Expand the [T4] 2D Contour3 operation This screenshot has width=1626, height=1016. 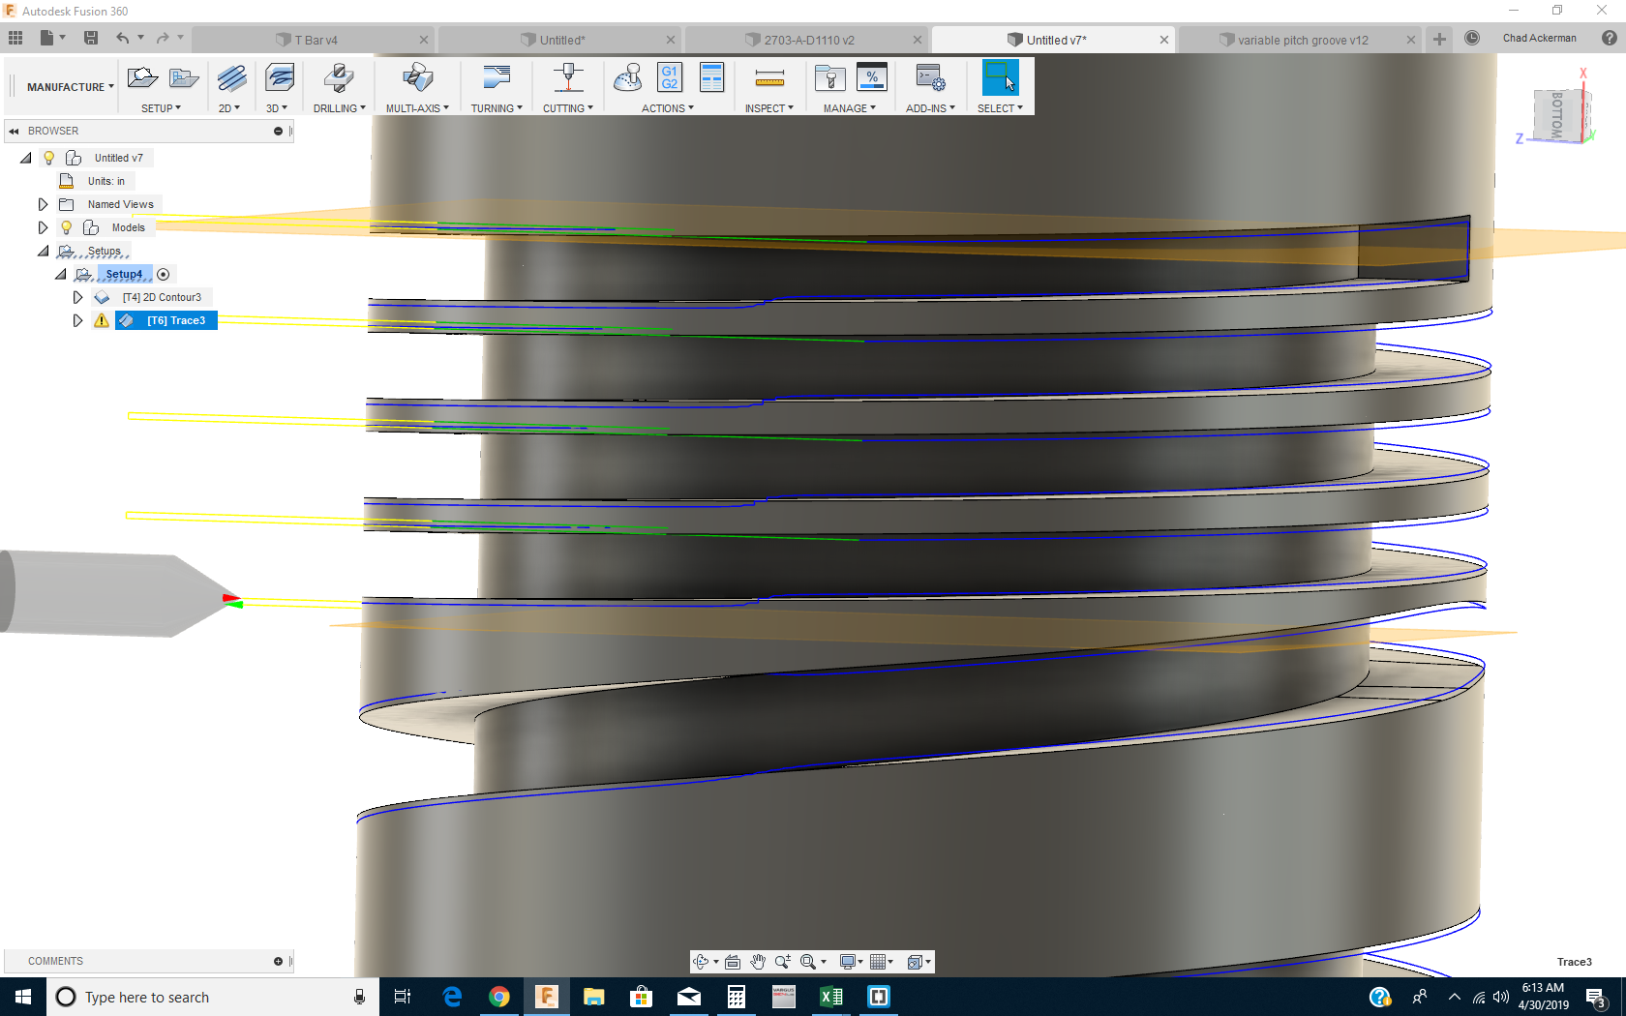(78, 297)
